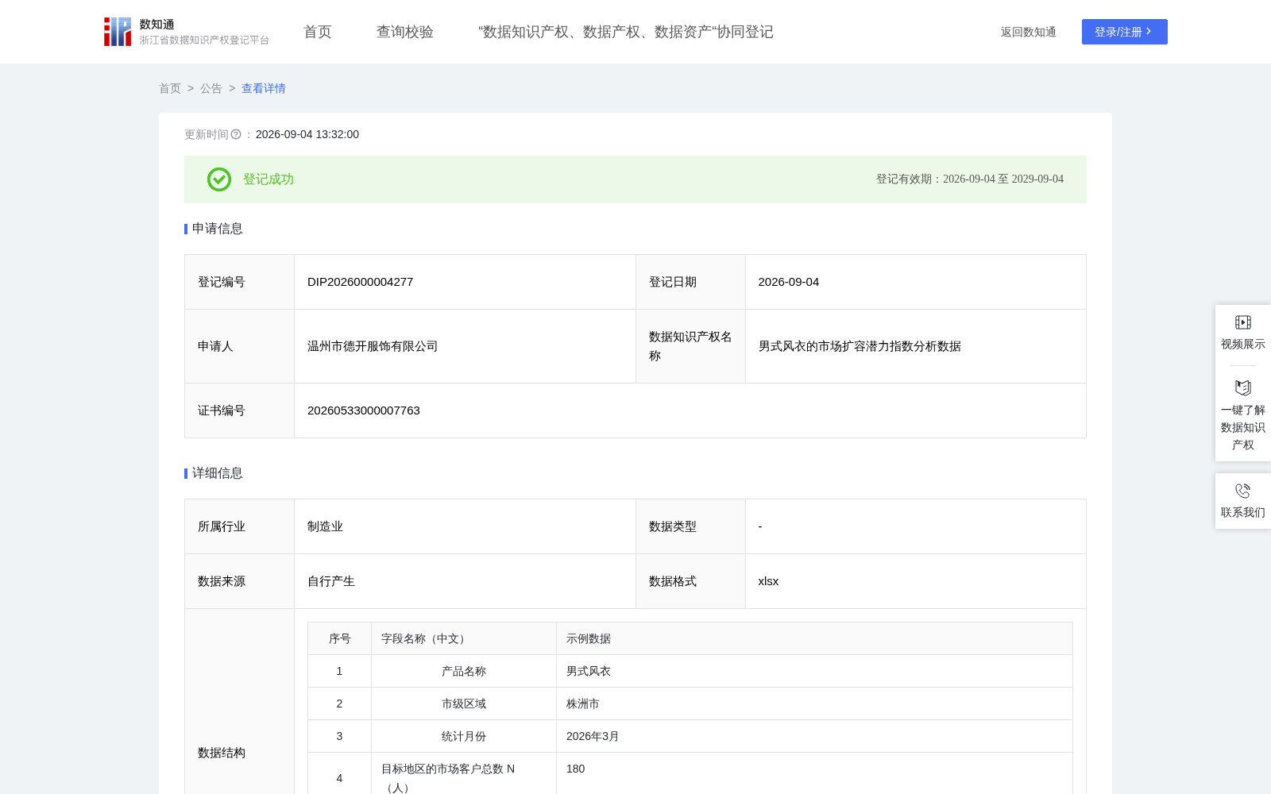Click the 数据知识产权名称 label cell

pos(690,346)
